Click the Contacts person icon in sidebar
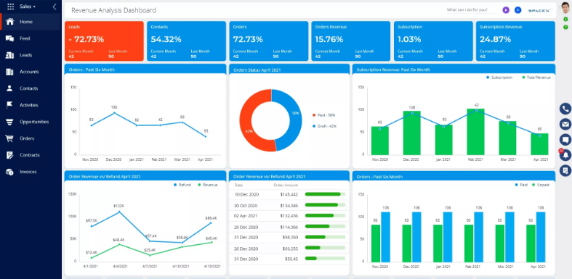The image size is (572, 279). (x=10, y=88)
